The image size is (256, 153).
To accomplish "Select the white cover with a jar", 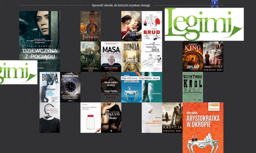I will point(91,118).
